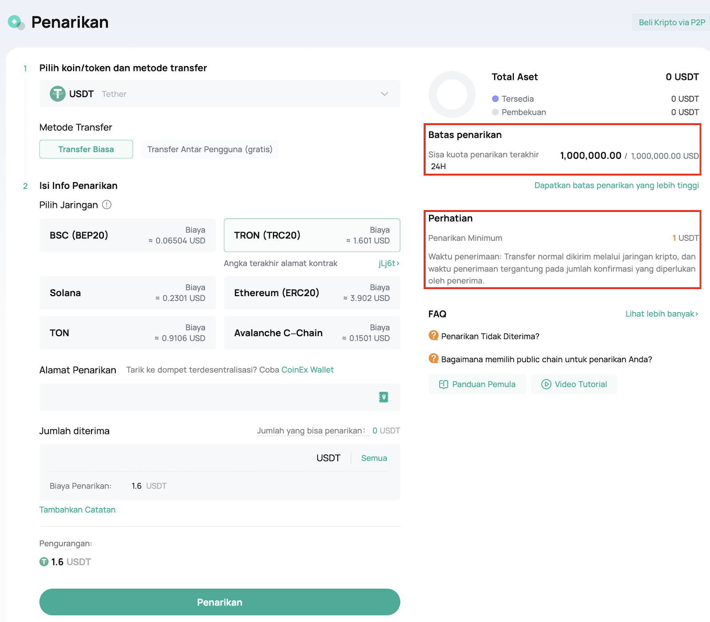The height and width of the screenshot is (622, 710).
Task: Open Lihat lebih banyak FAQ link
Action: click(662, 314)
